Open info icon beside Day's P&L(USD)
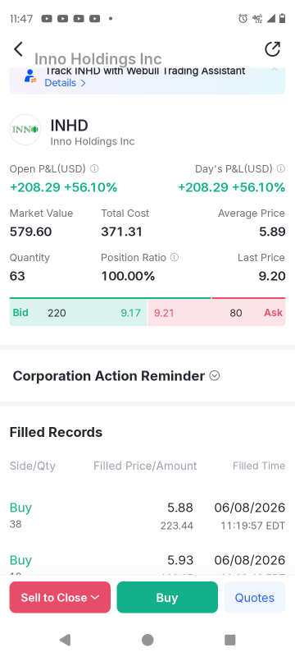295x657 pixels. point(281,168)
